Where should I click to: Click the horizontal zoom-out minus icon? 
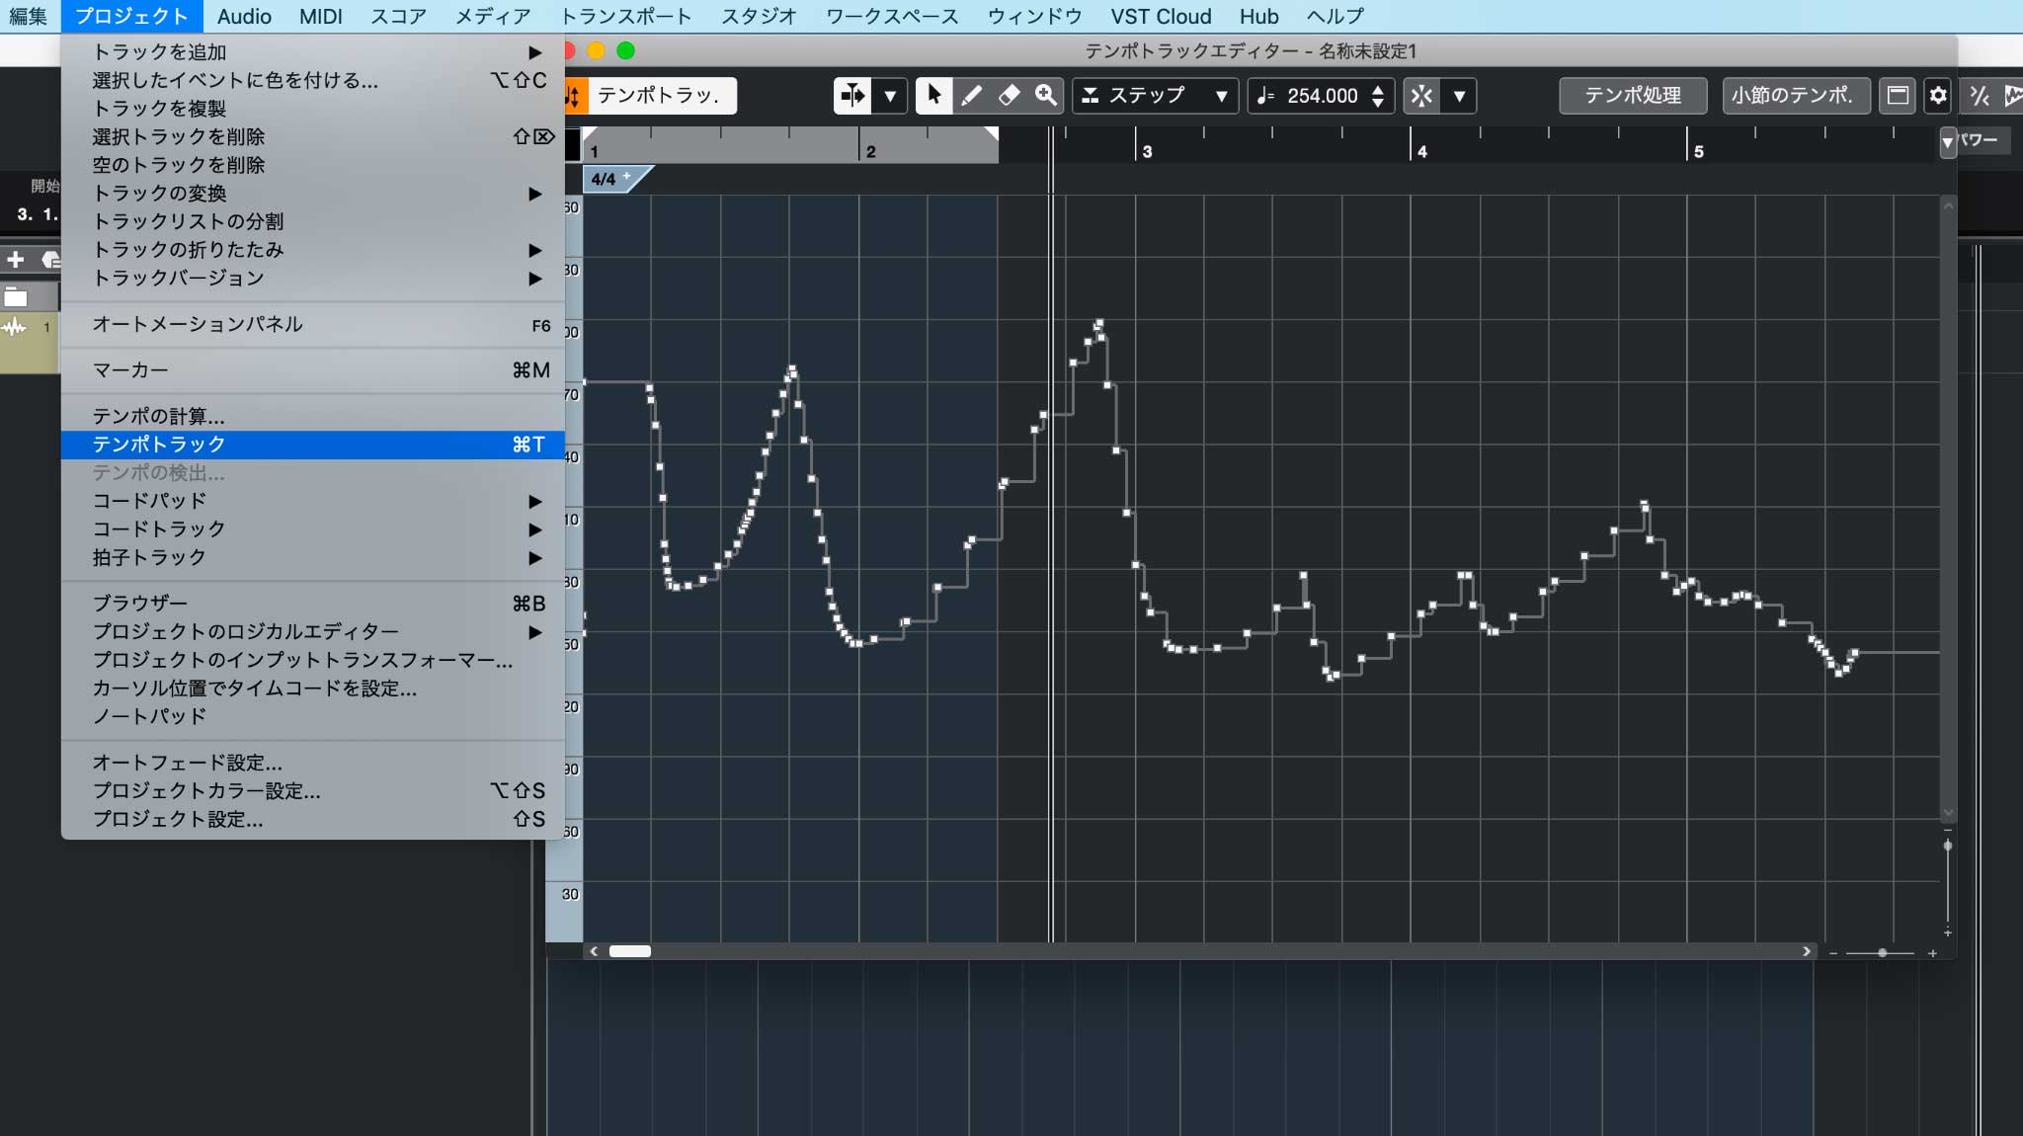click(x=1833, y=953)
